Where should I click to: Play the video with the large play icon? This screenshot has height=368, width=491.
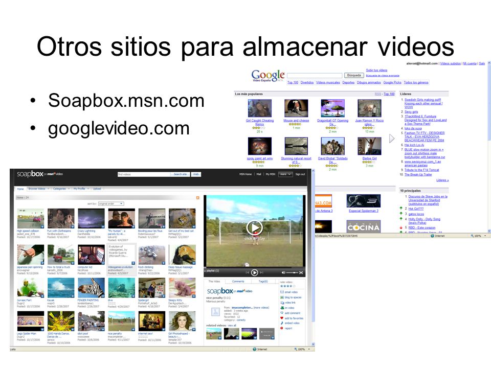tap(254, 228)
